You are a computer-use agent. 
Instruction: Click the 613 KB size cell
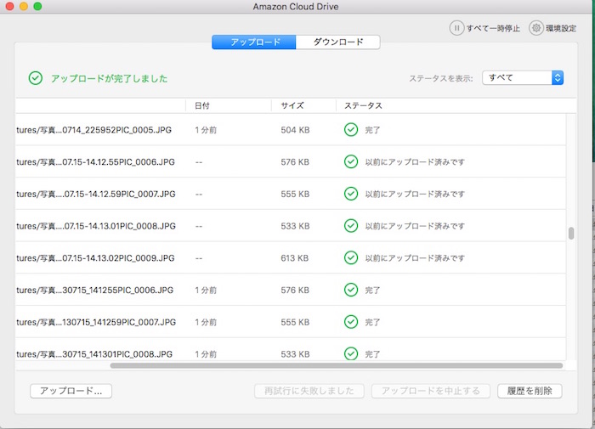(x=294, y=258)
